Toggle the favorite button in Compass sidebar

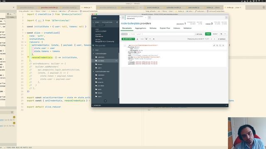(100, 25)
